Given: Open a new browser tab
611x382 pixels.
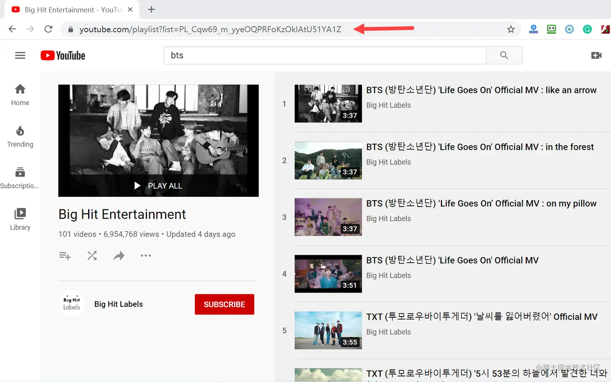Looking at the screenshot, I should (152, 9).
